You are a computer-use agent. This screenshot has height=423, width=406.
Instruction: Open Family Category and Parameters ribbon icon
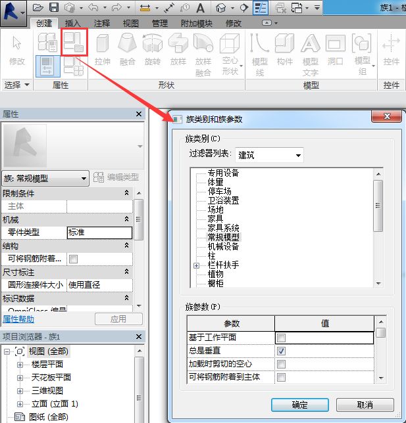point(74,42)
